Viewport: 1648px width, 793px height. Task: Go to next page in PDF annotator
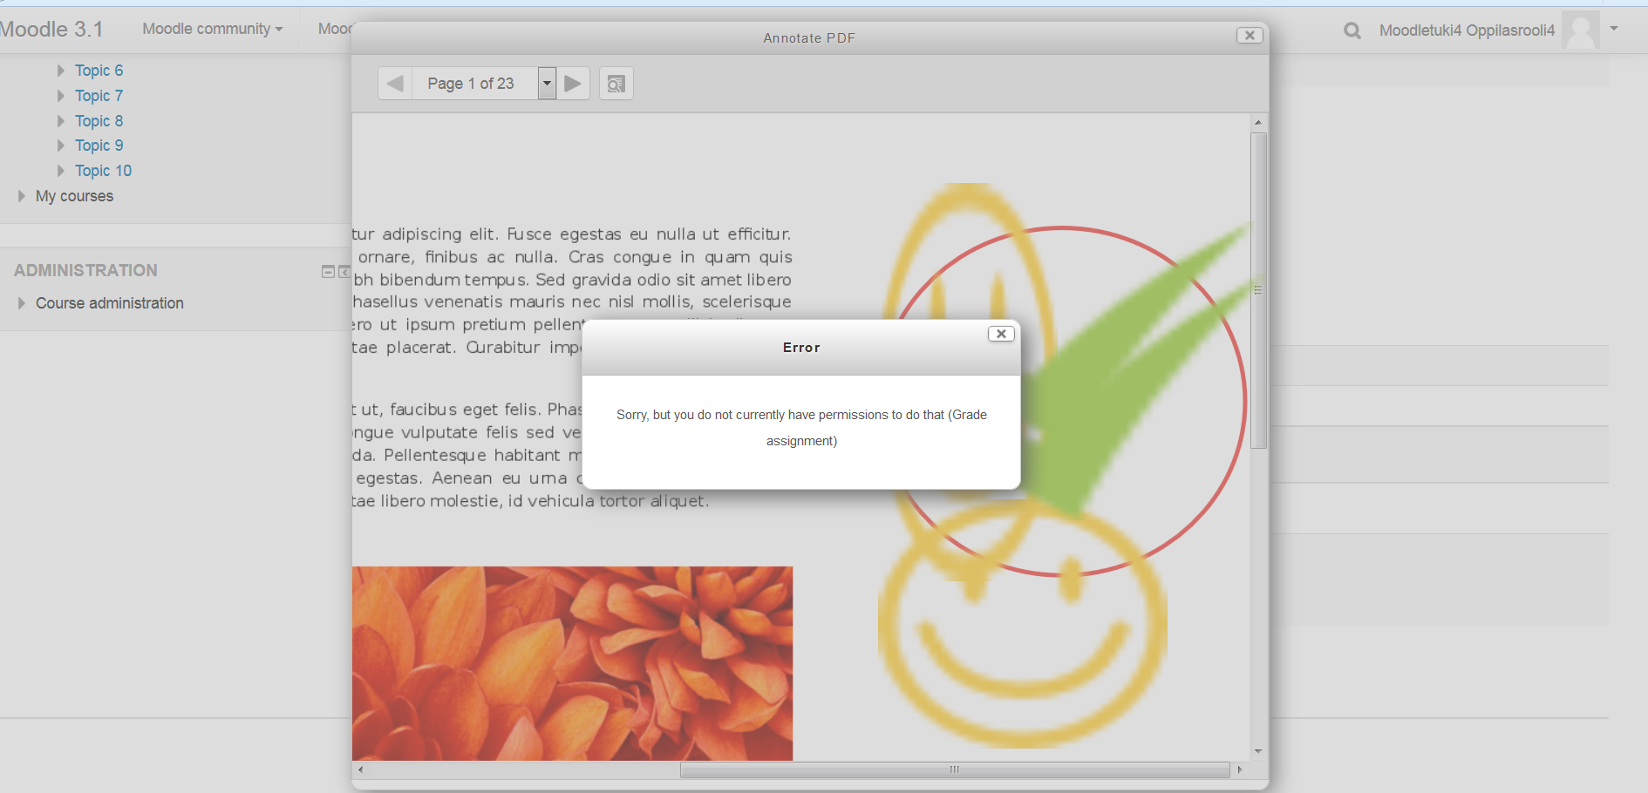(x=573, y=84)
